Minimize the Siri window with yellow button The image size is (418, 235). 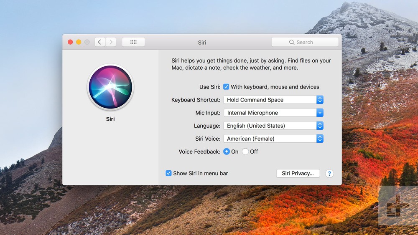pyautogui.click(x=79, y=42)
